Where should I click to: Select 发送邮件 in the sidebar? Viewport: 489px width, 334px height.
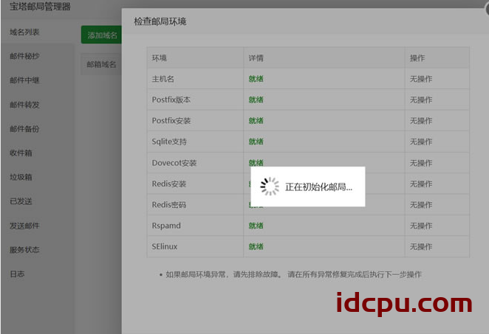tap(24, 226)
